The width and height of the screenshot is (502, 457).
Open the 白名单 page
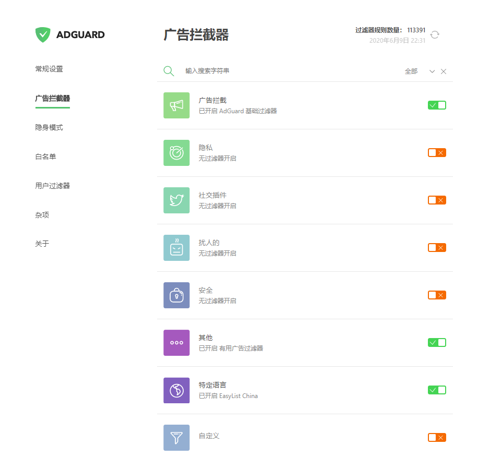45,157
